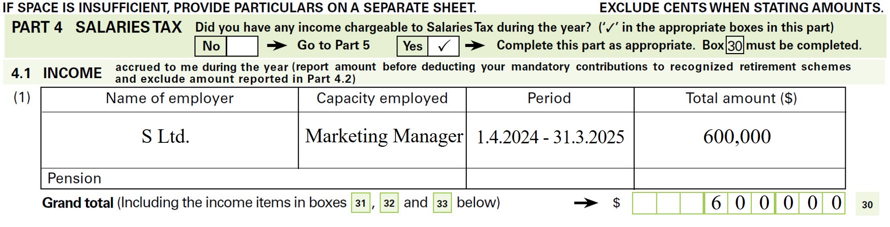Screen dimensions: 890x227
Task: Click the green box 32 reference
Action: coord(389,203)
